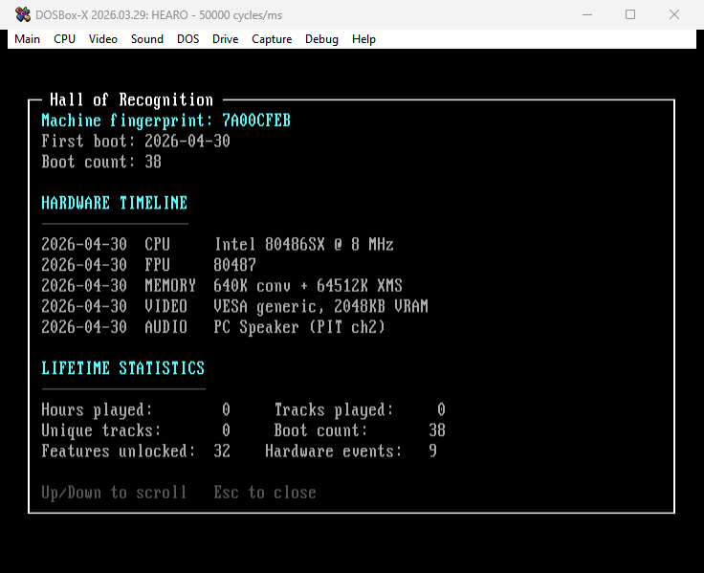Open the Main menu
Screen dimensions: 704x573
coord(27,39)
